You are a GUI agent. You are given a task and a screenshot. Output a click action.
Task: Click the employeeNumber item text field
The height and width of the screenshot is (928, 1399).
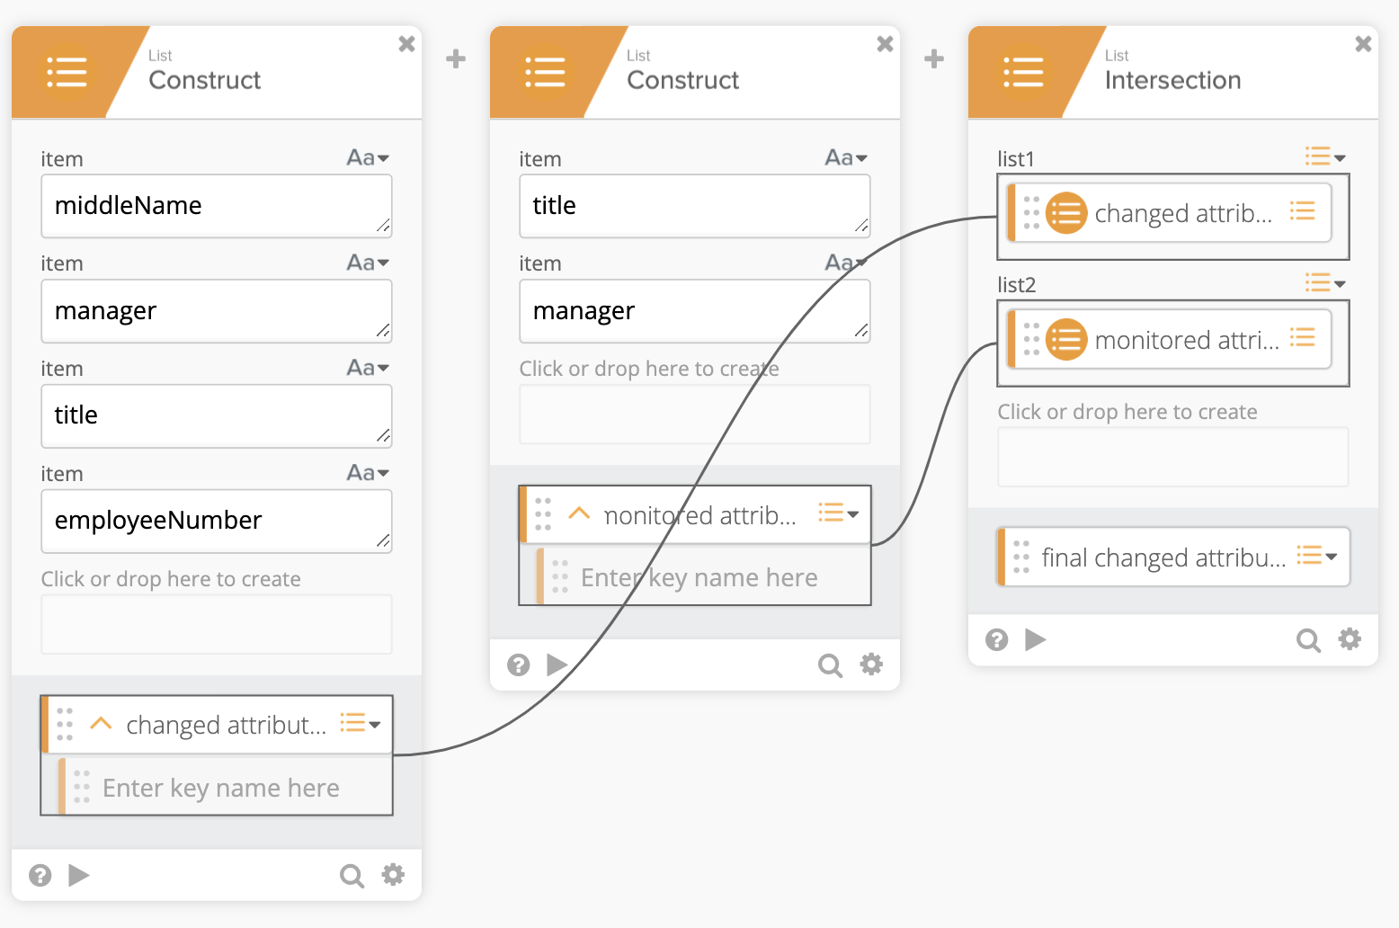216,521
